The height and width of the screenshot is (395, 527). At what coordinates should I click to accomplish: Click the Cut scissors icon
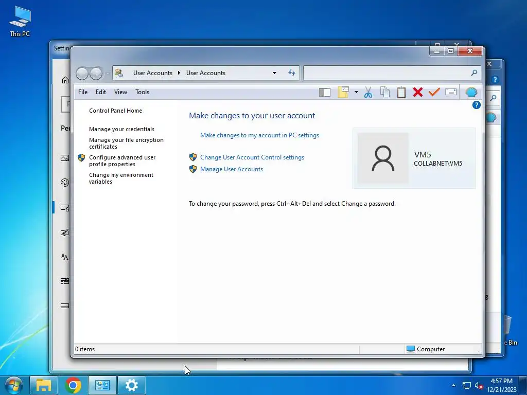pos(368,92)
